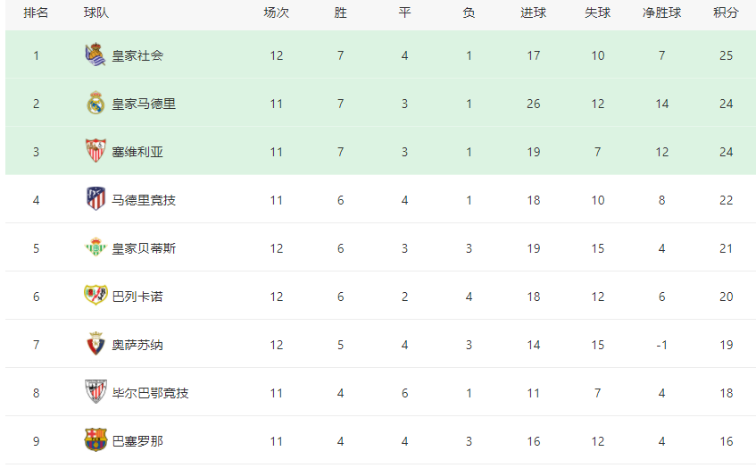Click the 积分 column header
The height and width of the screenshot is (468, 756).
pyautogui.click(x=727, y=13)
